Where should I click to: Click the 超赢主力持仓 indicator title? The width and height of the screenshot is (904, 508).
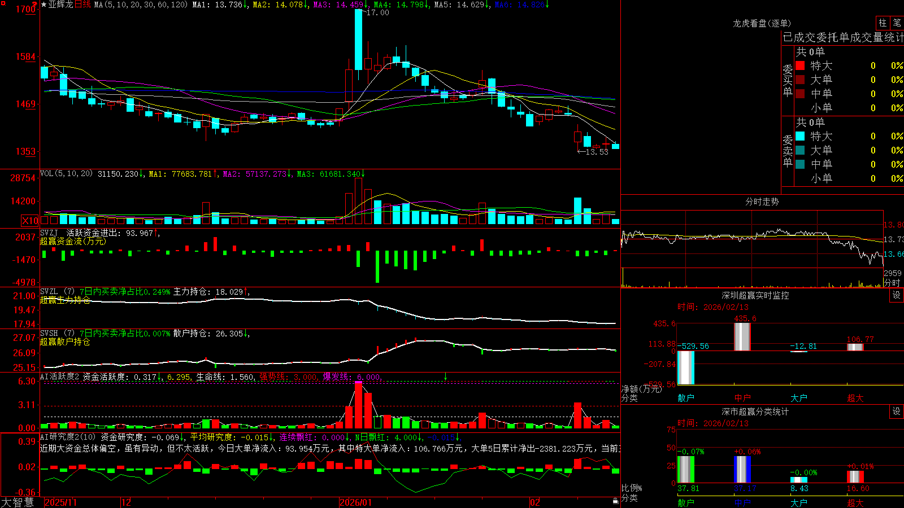tap(65, 300)
